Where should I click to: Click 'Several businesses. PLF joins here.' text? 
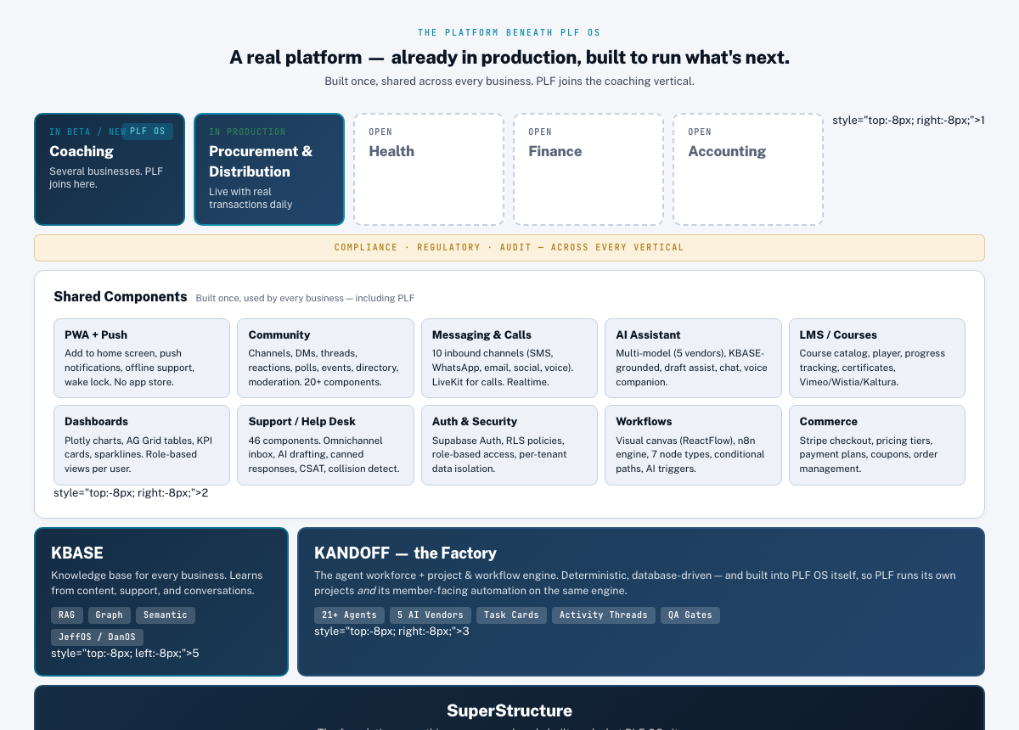coord(106,177)
